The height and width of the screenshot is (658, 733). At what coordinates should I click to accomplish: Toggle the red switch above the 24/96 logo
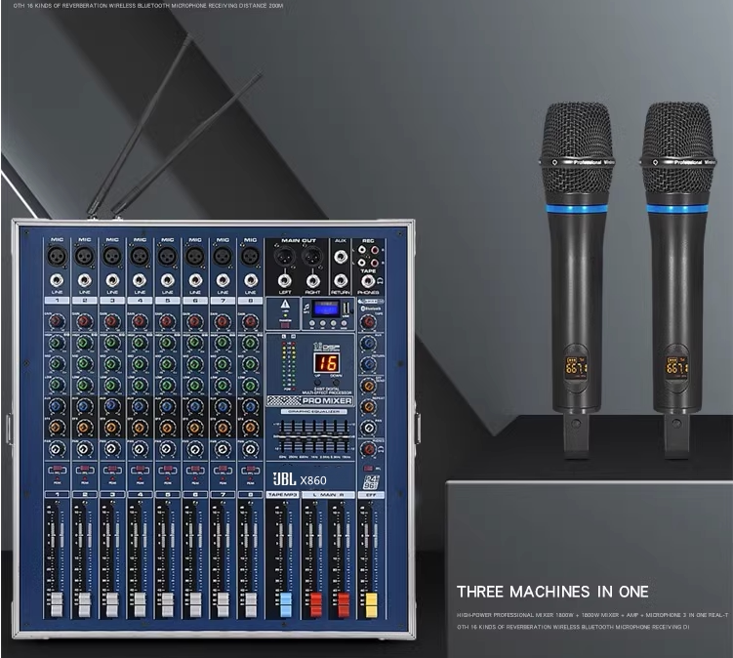click(x=368, y=469)
